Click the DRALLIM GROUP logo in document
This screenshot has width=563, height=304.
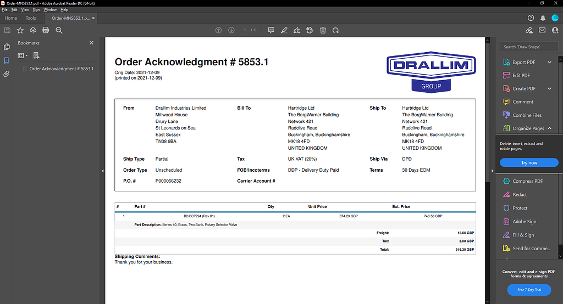pos(431,72)
